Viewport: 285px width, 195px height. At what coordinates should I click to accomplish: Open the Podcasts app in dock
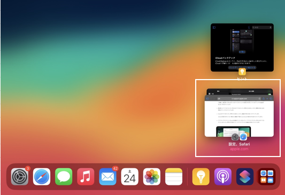[x=223, y=176]
